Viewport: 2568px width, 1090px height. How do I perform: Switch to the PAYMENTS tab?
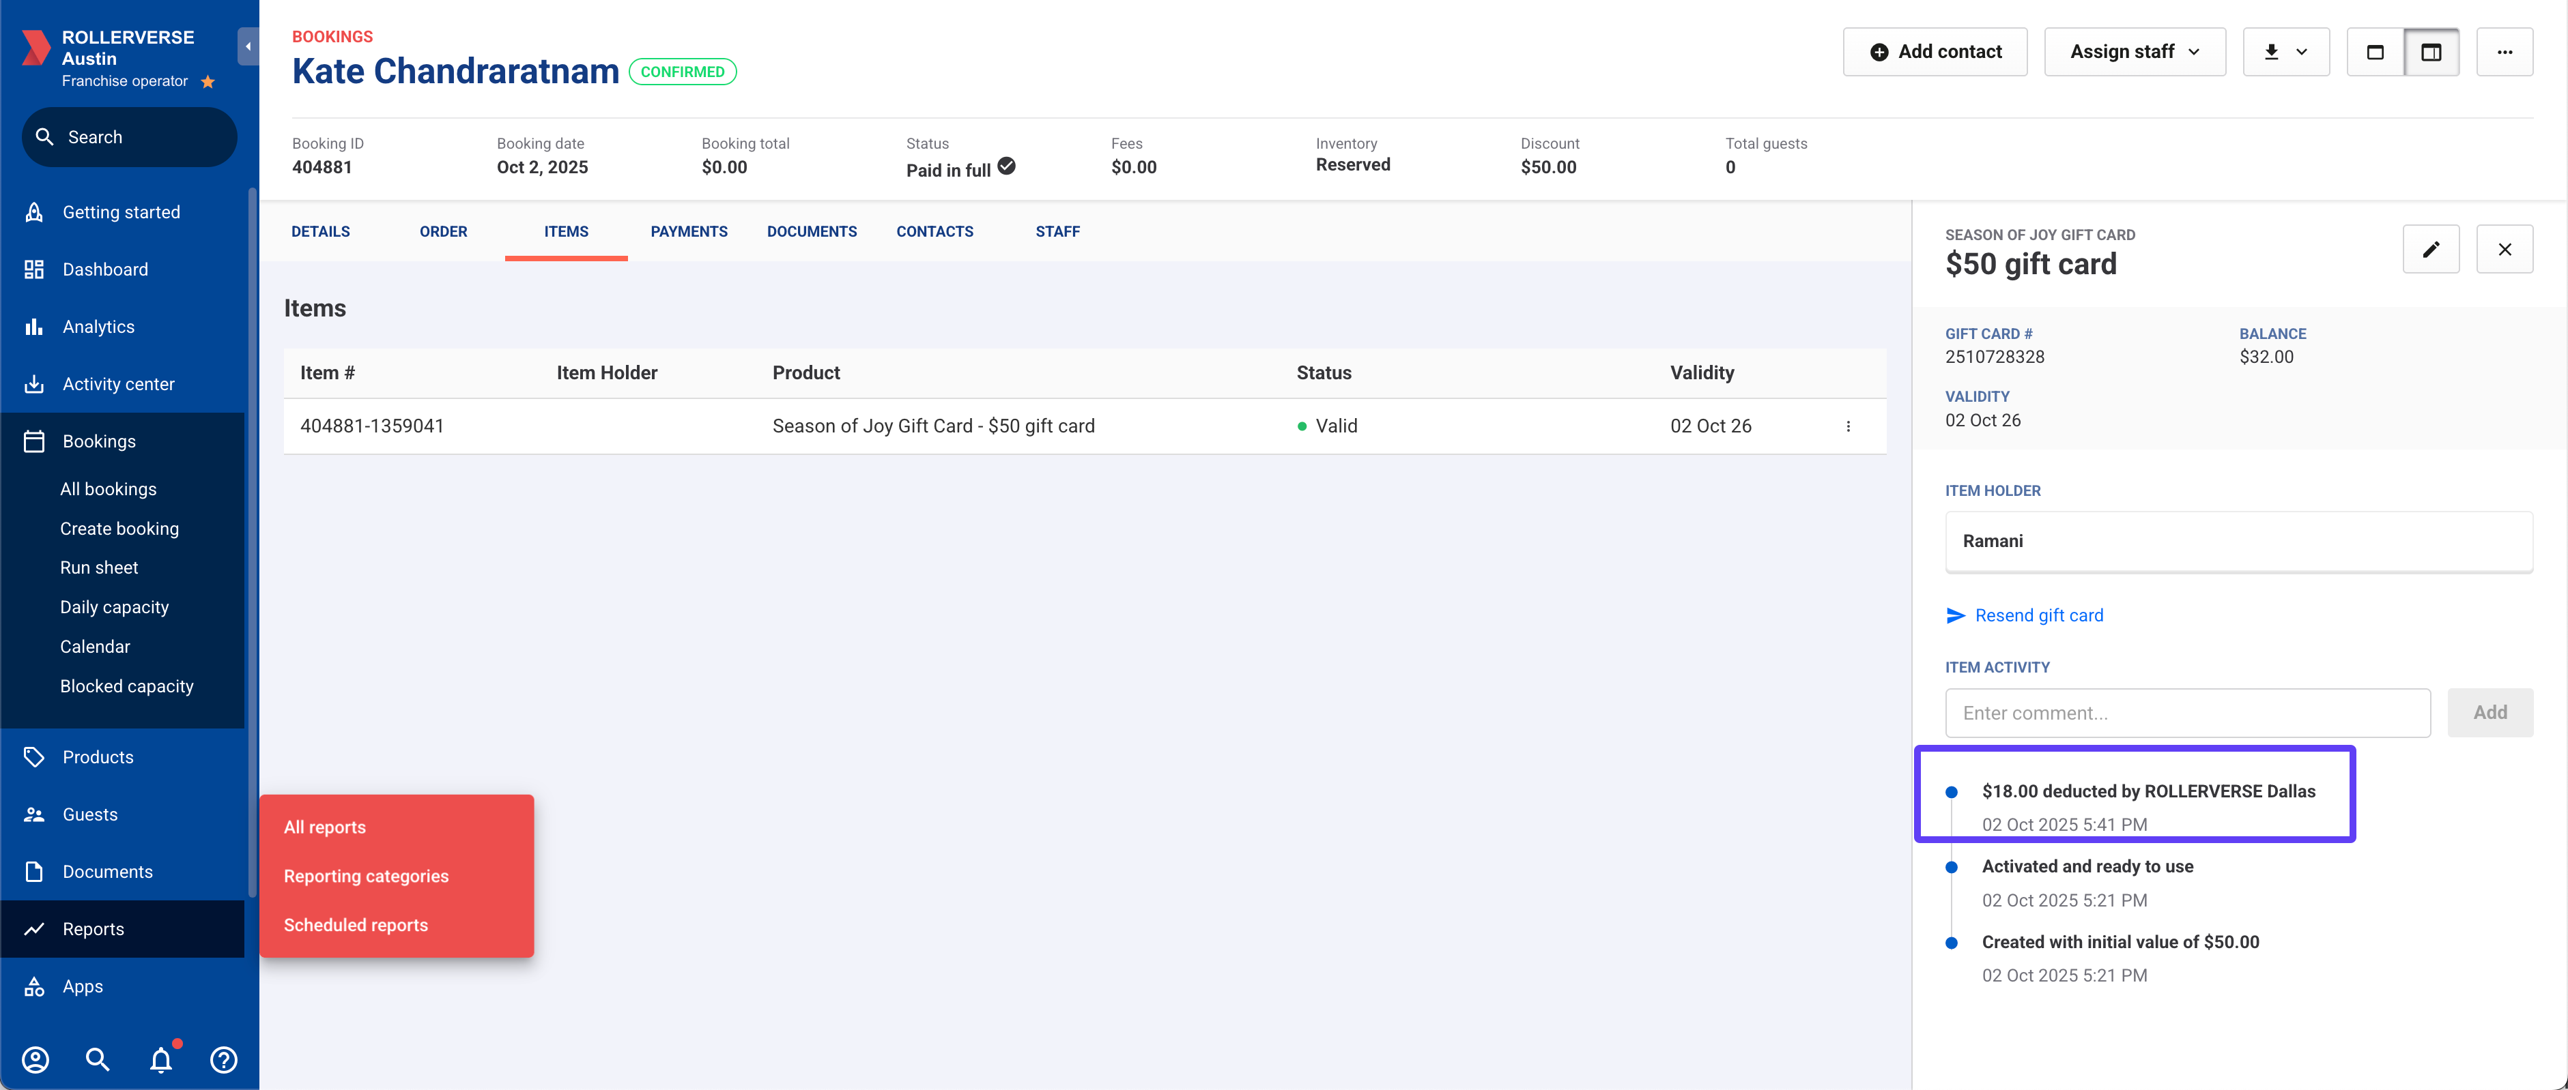click(x=689, y=231)
